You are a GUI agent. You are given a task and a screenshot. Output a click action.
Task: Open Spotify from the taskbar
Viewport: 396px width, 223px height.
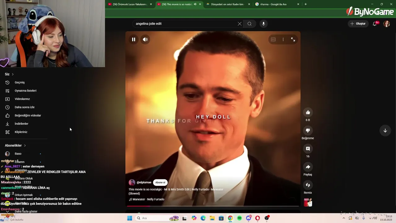point(239,218)
